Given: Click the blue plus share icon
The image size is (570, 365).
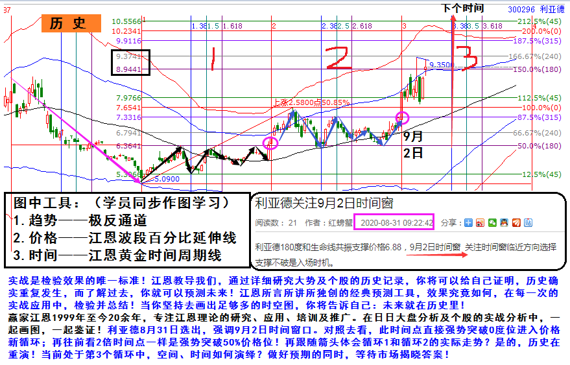Looking at the screenshot, I should (x=469, y=223).
